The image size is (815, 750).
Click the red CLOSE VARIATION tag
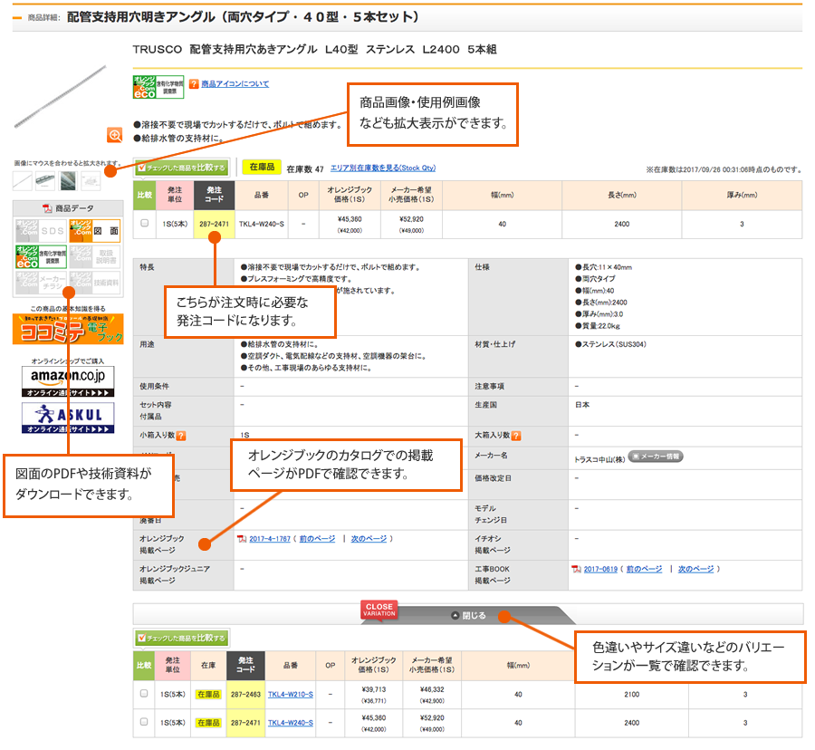(x=379, y=610)
